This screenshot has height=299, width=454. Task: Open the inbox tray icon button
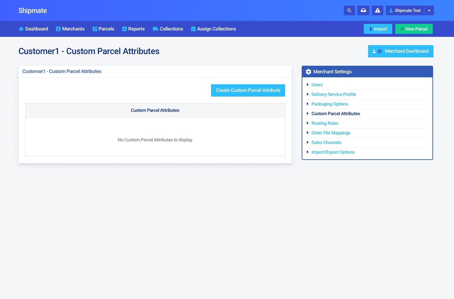(363, 11)
